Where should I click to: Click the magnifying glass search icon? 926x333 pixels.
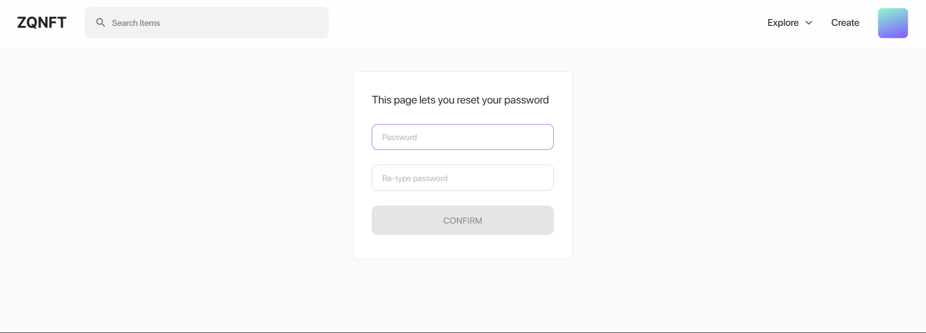point(101,22)
